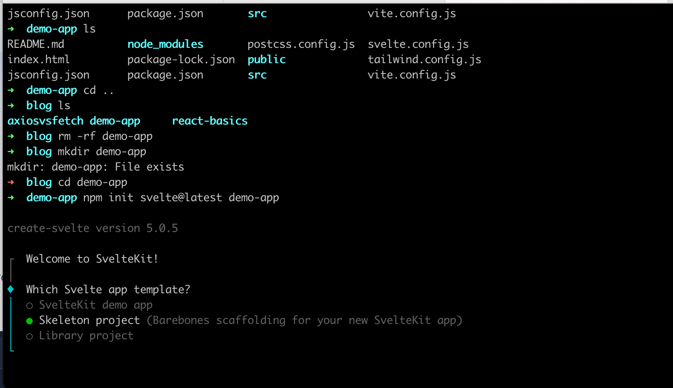The width and height of the screenshot is (673, 388).
Task: Click green prompt arrow before npm init
Action: (x=11, y=198)
